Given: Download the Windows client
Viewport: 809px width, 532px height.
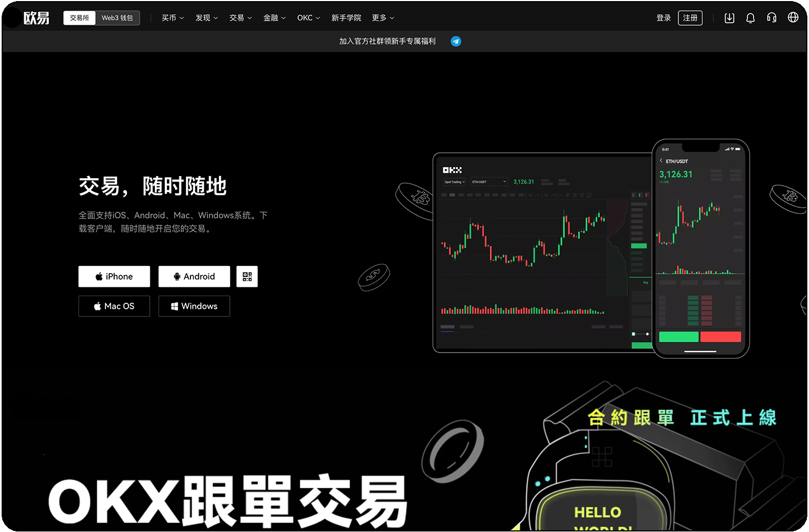Looking at the screenshot, I should tap(194, 306).
